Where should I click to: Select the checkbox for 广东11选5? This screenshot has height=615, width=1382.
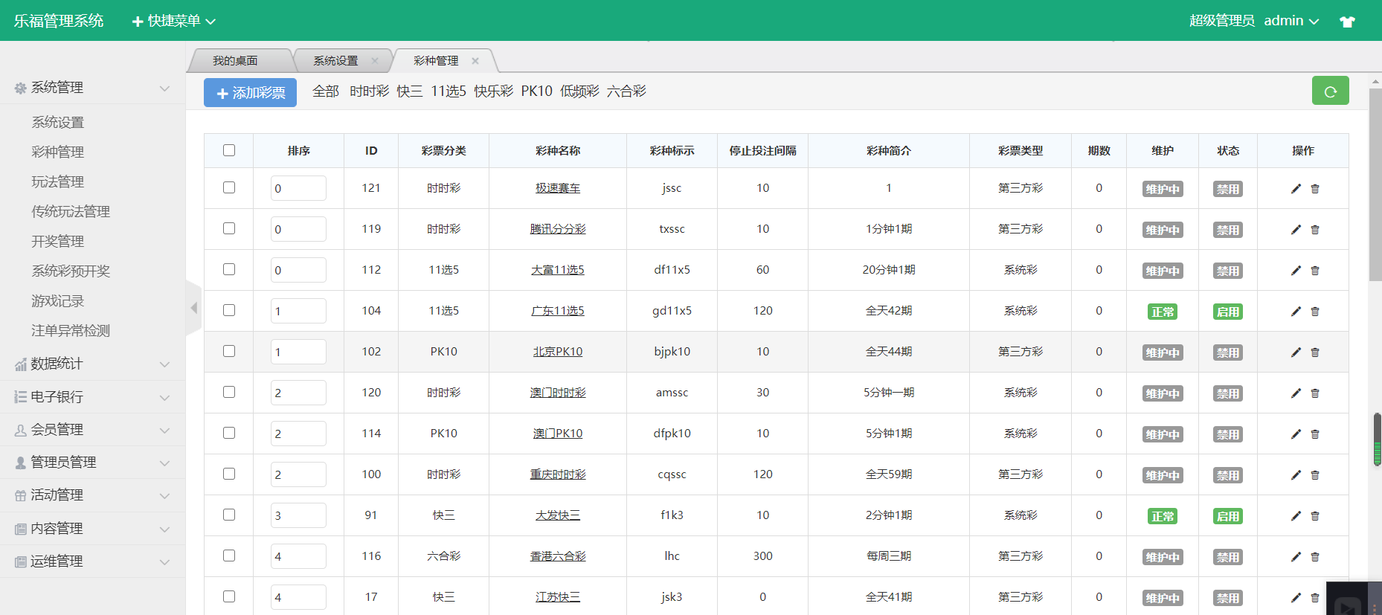click(x=229, y=310)
